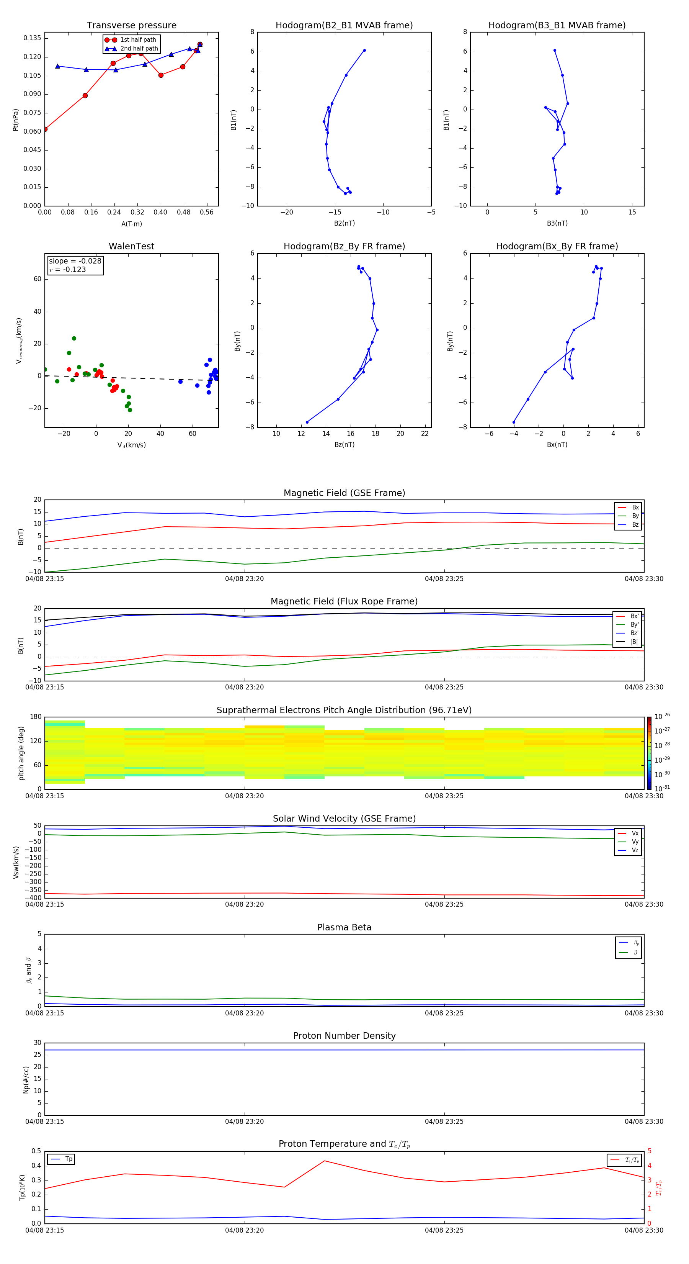Click the "Magnetic Field (Flux Rope Frame)" title

click(x=344, y=602)
